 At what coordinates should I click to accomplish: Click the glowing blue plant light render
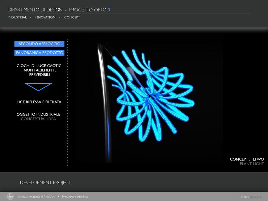[150, 96]
